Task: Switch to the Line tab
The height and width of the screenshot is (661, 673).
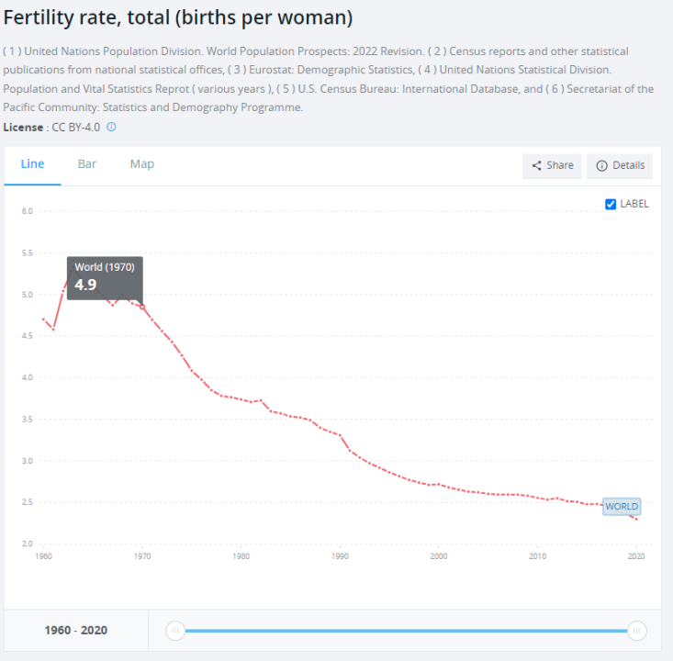Action: [32, 164]
